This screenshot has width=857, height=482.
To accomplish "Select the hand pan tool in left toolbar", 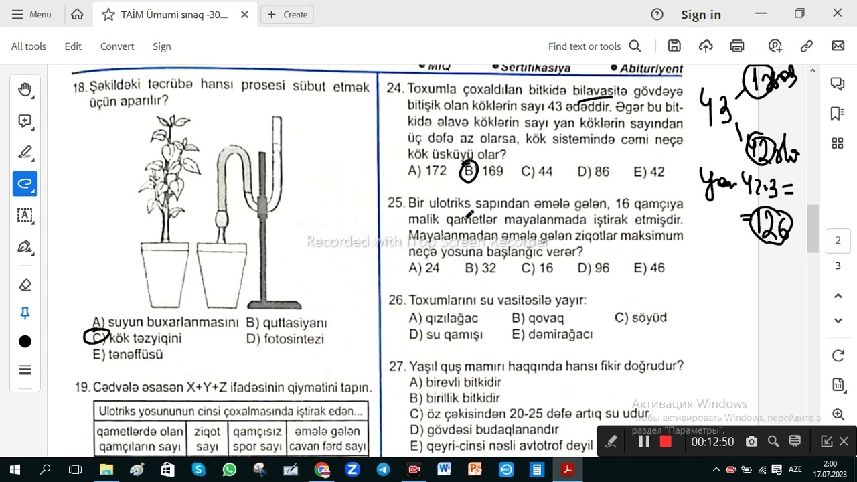I will click(25, 90).
